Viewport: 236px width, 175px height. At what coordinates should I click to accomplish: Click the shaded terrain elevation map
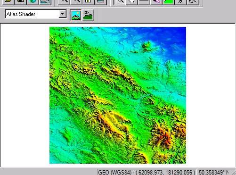[118, 95]
